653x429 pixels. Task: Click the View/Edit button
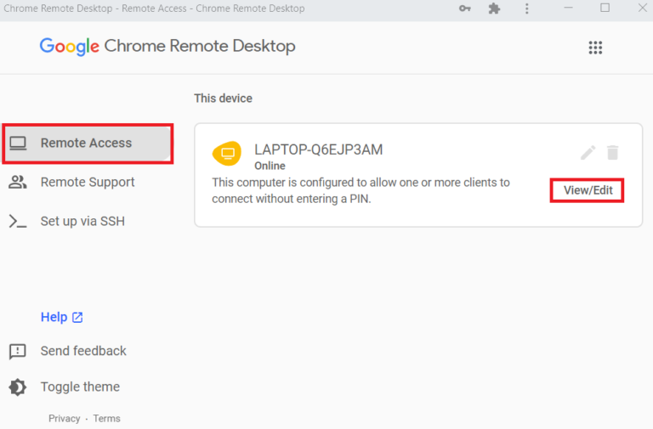point(588,190)
